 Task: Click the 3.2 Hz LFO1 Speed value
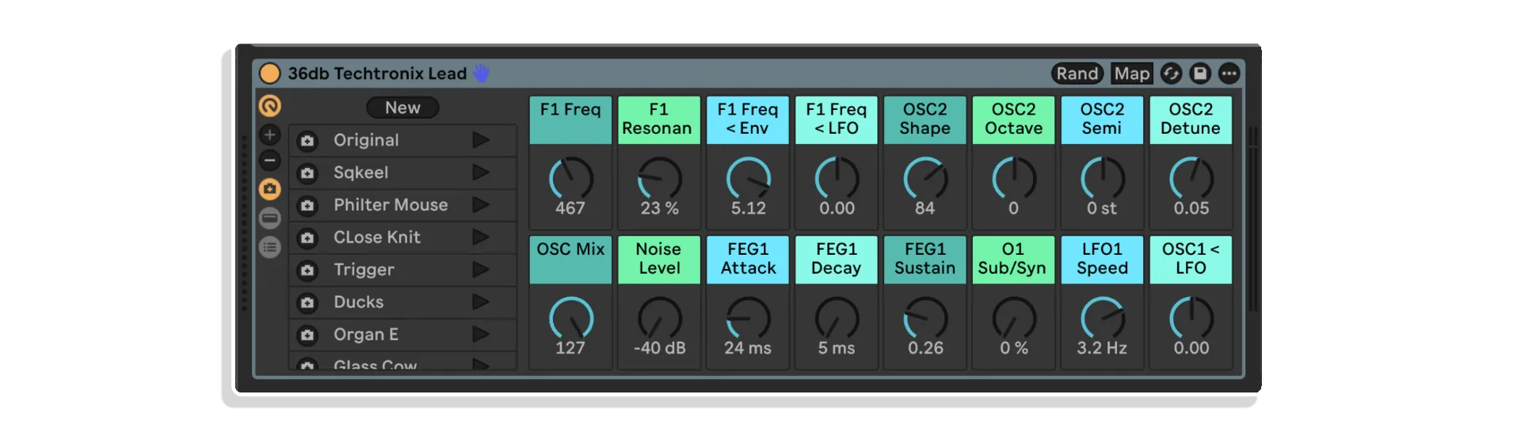[1102, 348]
